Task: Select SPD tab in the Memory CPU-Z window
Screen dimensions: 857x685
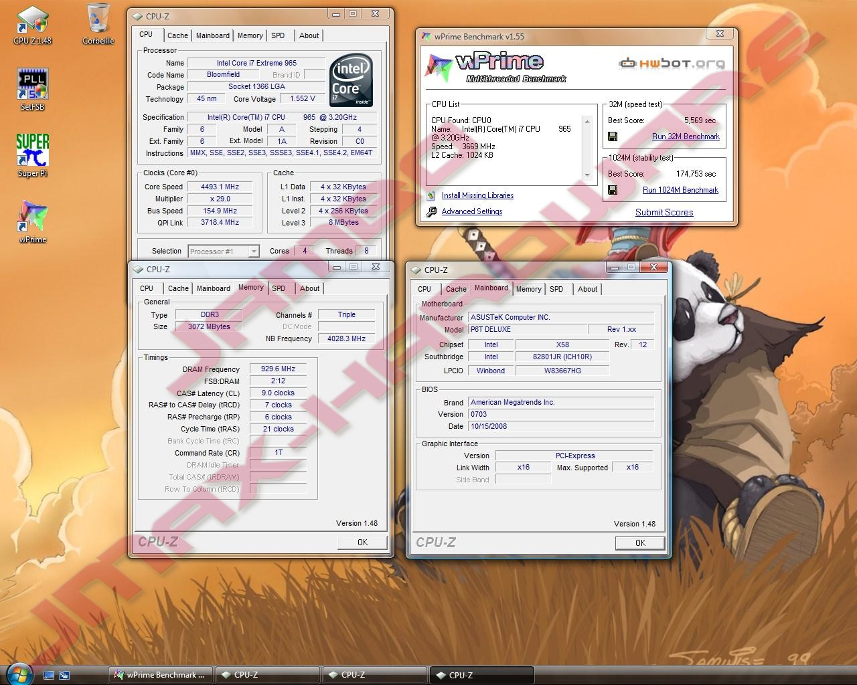Action: coord(279,288)
